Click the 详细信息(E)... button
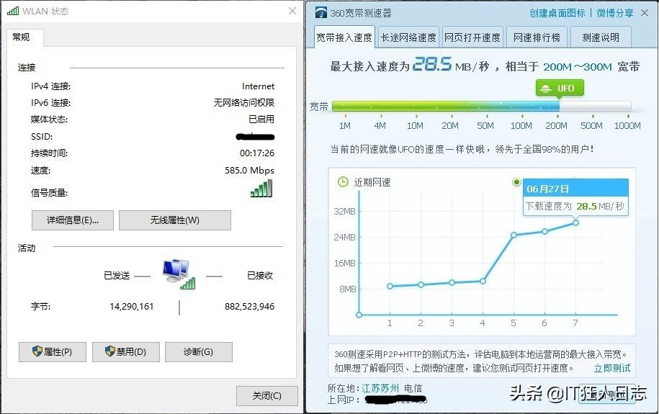Image resolution: width=659 pixels, height=414 pixels. point(73,220)
